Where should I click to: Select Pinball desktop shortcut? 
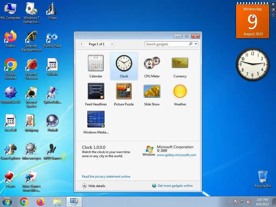(x=52, y=123)
